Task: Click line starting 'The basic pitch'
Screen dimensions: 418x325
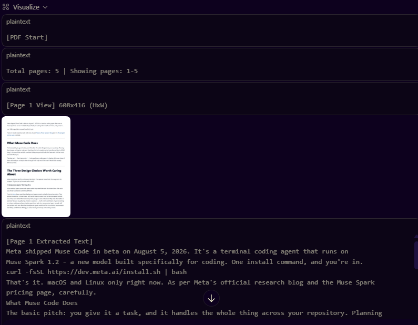Action: click(x=194, y=313)
